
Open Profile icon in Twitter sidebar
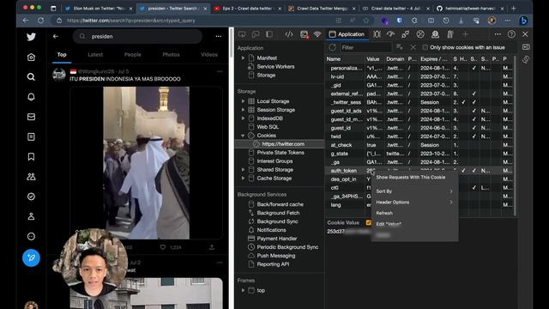tap(31, 216)
